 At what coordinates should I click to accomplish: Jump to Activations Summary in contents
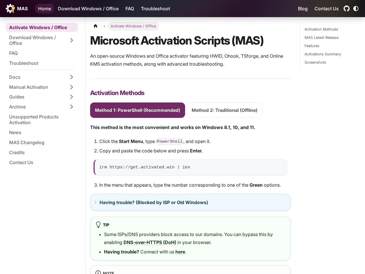tap(323, 54)
